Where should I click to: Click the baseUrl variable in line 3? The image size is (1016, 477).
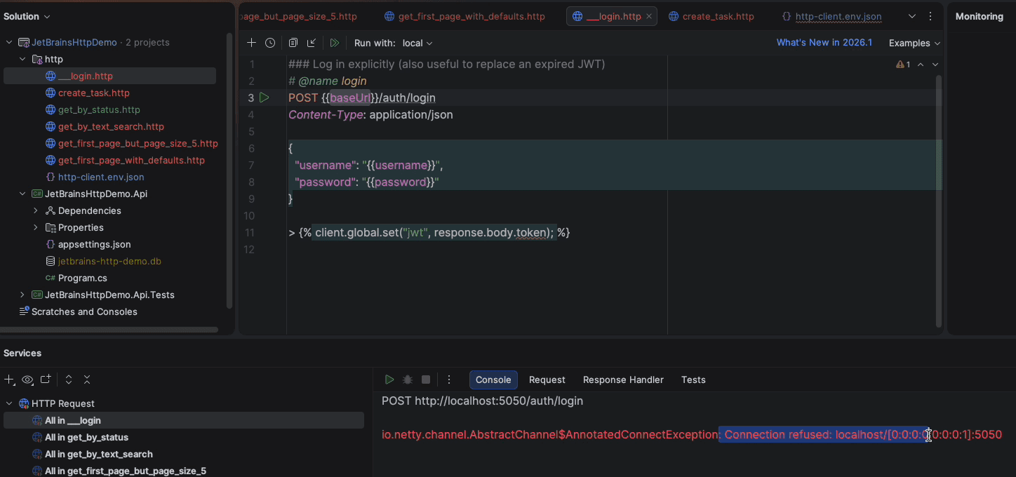point(350,98)
